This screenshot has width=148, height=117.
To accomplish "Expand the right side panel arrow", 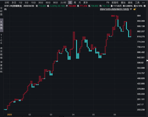I will coord(147,60).
